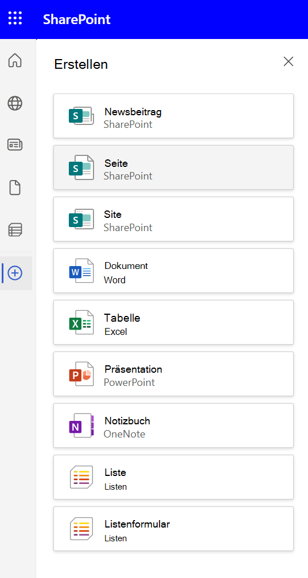The height and width of the screenshot is (578, 308).
Task: Create a new Listenformular
Action: tap(173, 529)
